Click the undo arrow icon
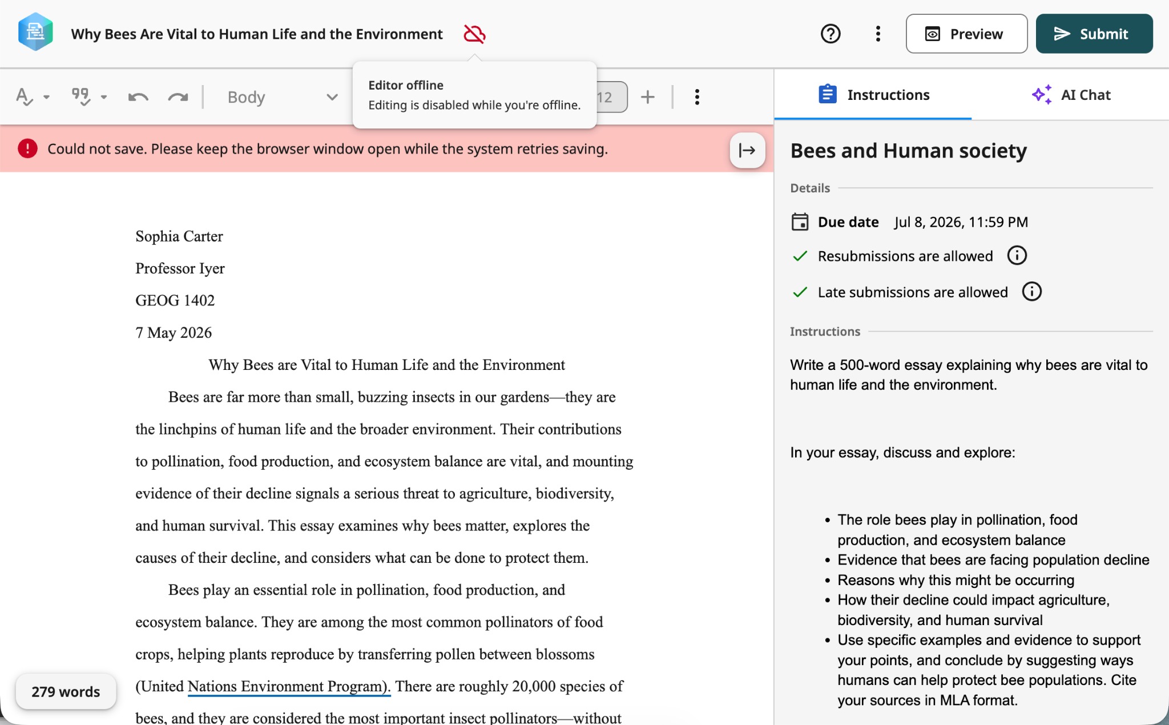1169x725 pixels. 138,97
